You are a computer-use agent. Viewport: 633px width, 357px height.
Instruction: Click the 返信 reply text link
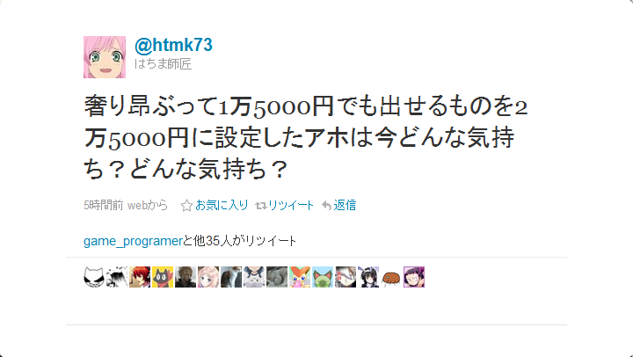pyautogui.click(x=345, y=205)
